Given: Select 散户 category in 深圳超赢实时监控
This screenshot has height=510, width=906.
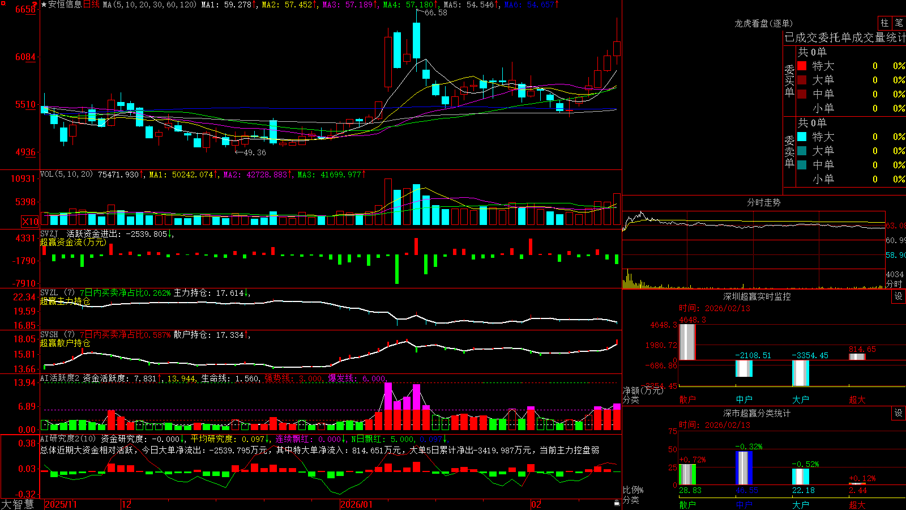Looking at the screenshot, I should (687, 399).
